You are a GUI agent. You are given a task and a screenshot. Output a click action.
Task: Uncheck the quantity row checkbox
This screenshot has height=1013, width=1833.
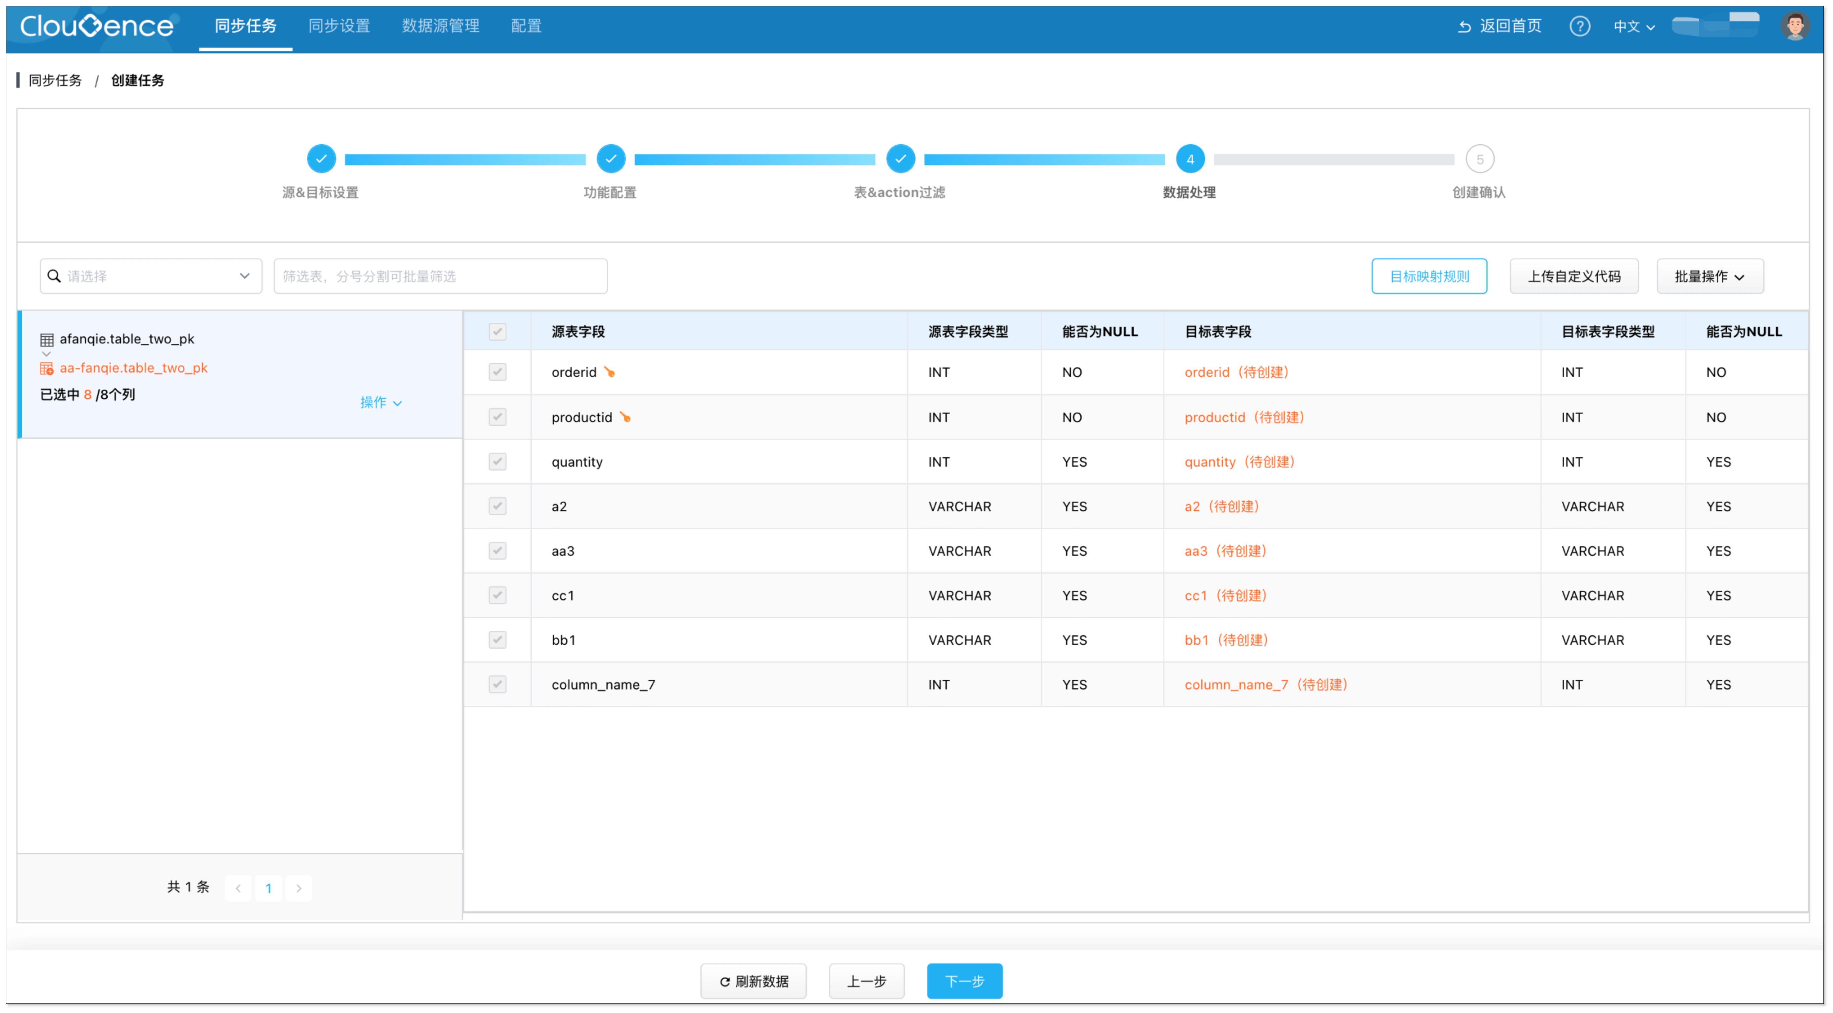497,461
